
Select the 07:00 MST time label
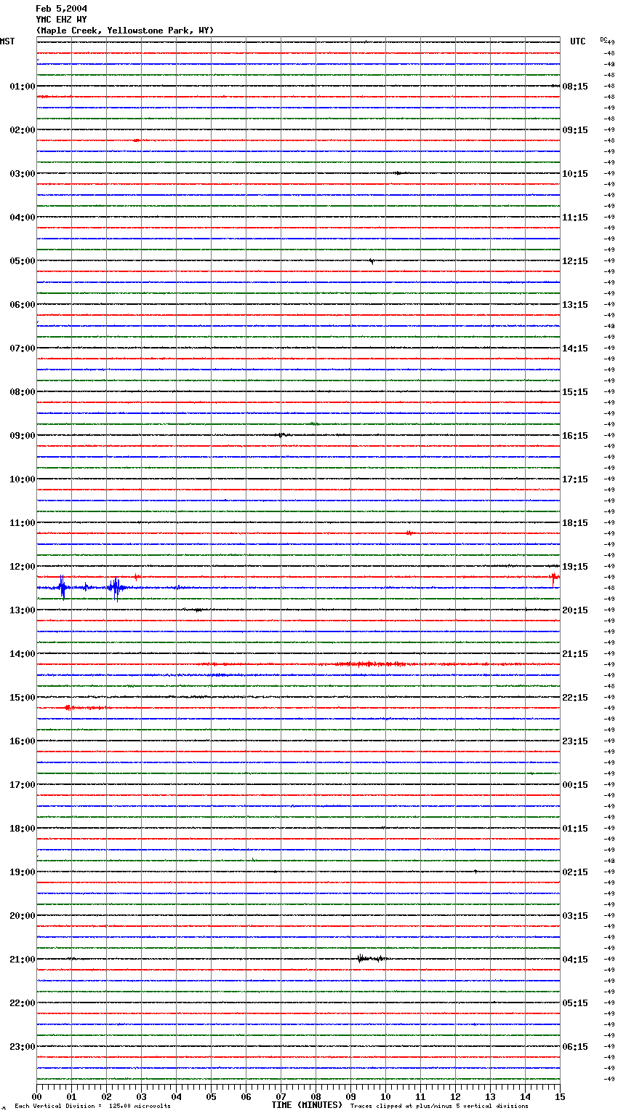pos(23,348)
